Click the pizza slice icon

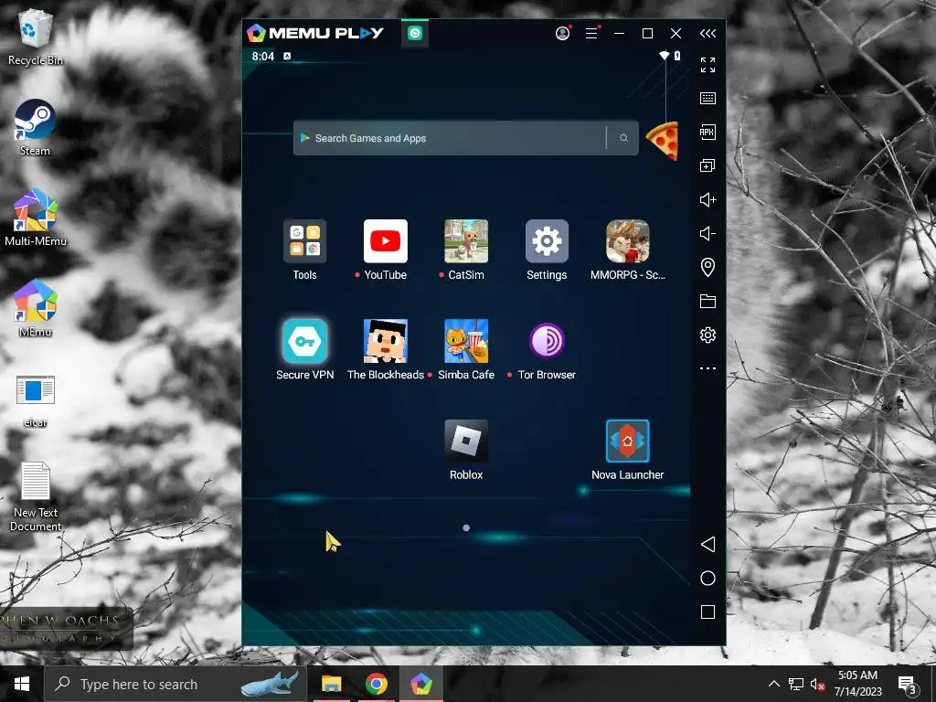pyautogui.click(x=664, y=141)
